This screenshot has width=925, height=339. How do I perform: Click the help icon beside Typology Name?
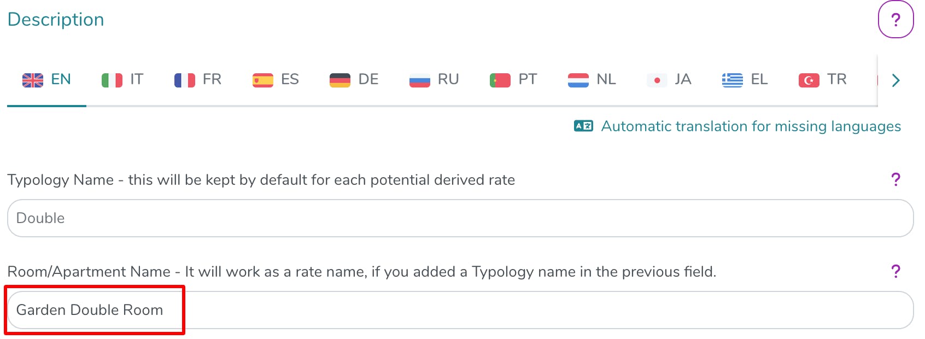(x=895, y=179)
